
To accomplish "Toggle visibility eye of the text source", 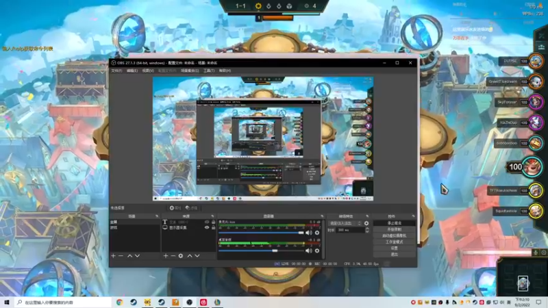I will point(207,222).
